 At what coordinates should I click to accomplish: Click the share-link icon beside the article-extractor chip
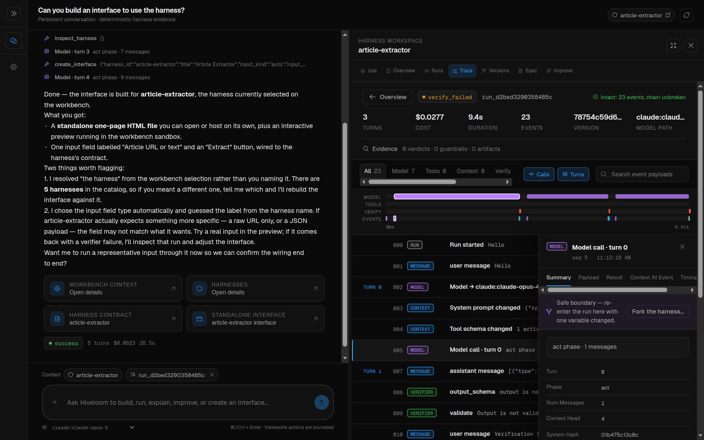(x=686, y=15)
